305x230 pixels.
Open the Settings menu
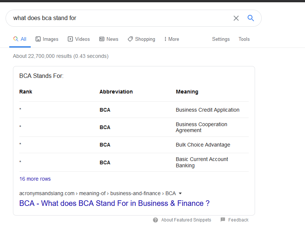[221, 39]
